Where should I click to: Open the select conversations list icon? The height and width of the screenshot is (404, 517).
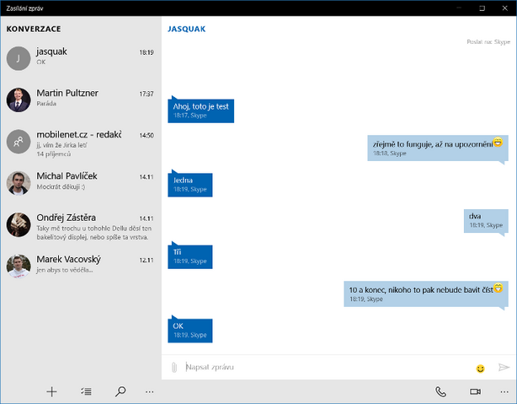(x=86, y=392)
